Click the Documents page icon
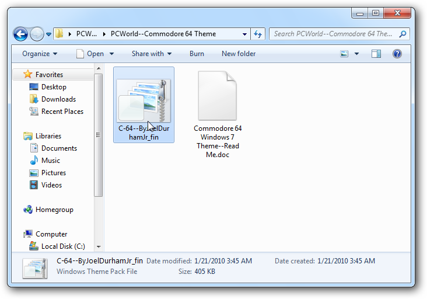 [34, 148]
